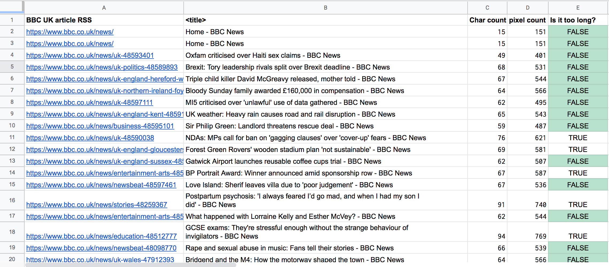Image resolution: width=609 pixels, height=267 pixels.
Task: Select char count cell with value 91
Action: (x=487, y=200)
